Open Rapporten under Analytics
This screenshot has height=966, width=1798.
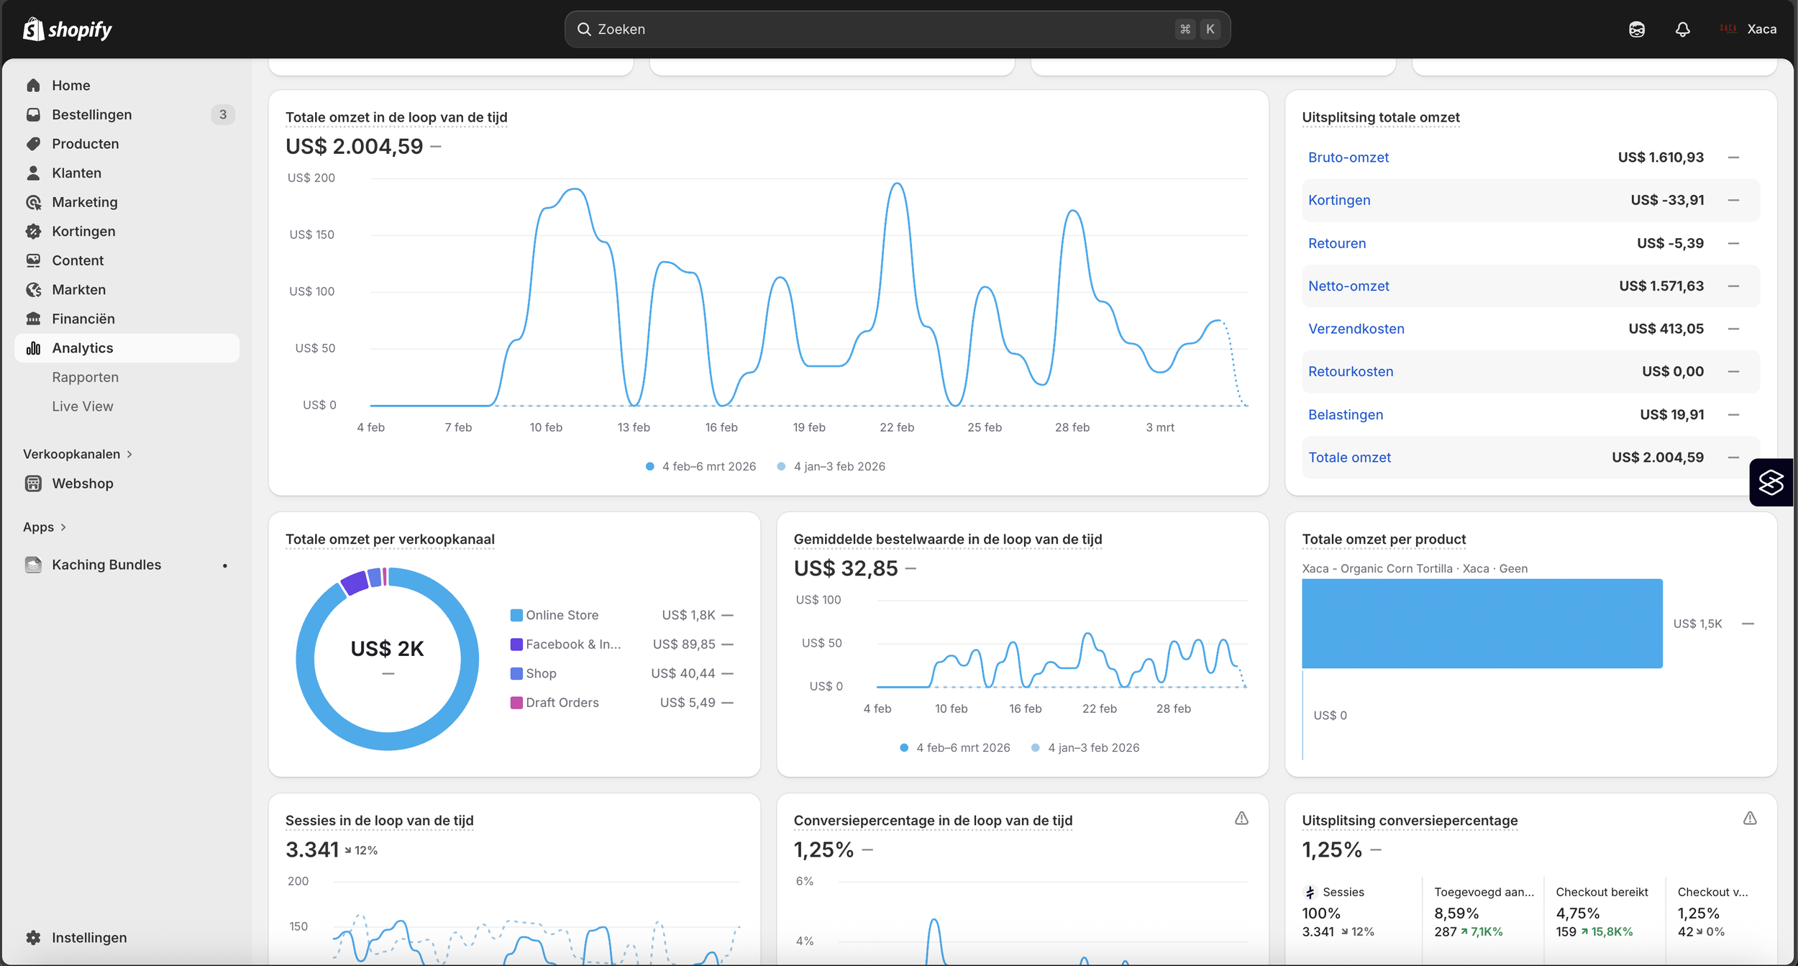tap(85, 377)
